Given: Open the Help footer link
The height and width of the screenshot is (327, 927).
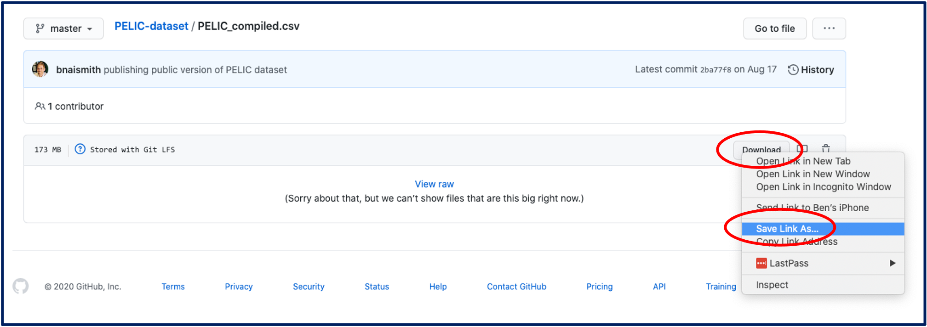Looking at the screenshot, I should click(438, 287).
